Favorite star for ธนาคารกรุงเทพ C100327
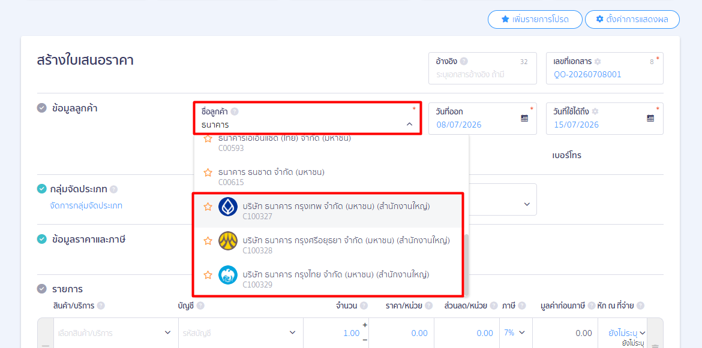The width and height of the screenshot is (702, 348). pyautogui.click(x=208, y=207)
